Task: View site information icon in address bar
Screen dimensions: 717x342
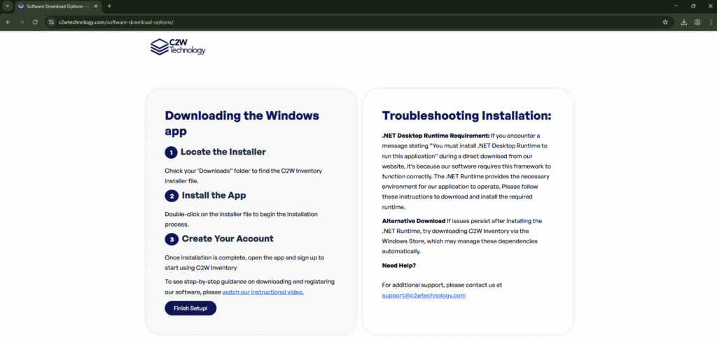Action: 51,22
